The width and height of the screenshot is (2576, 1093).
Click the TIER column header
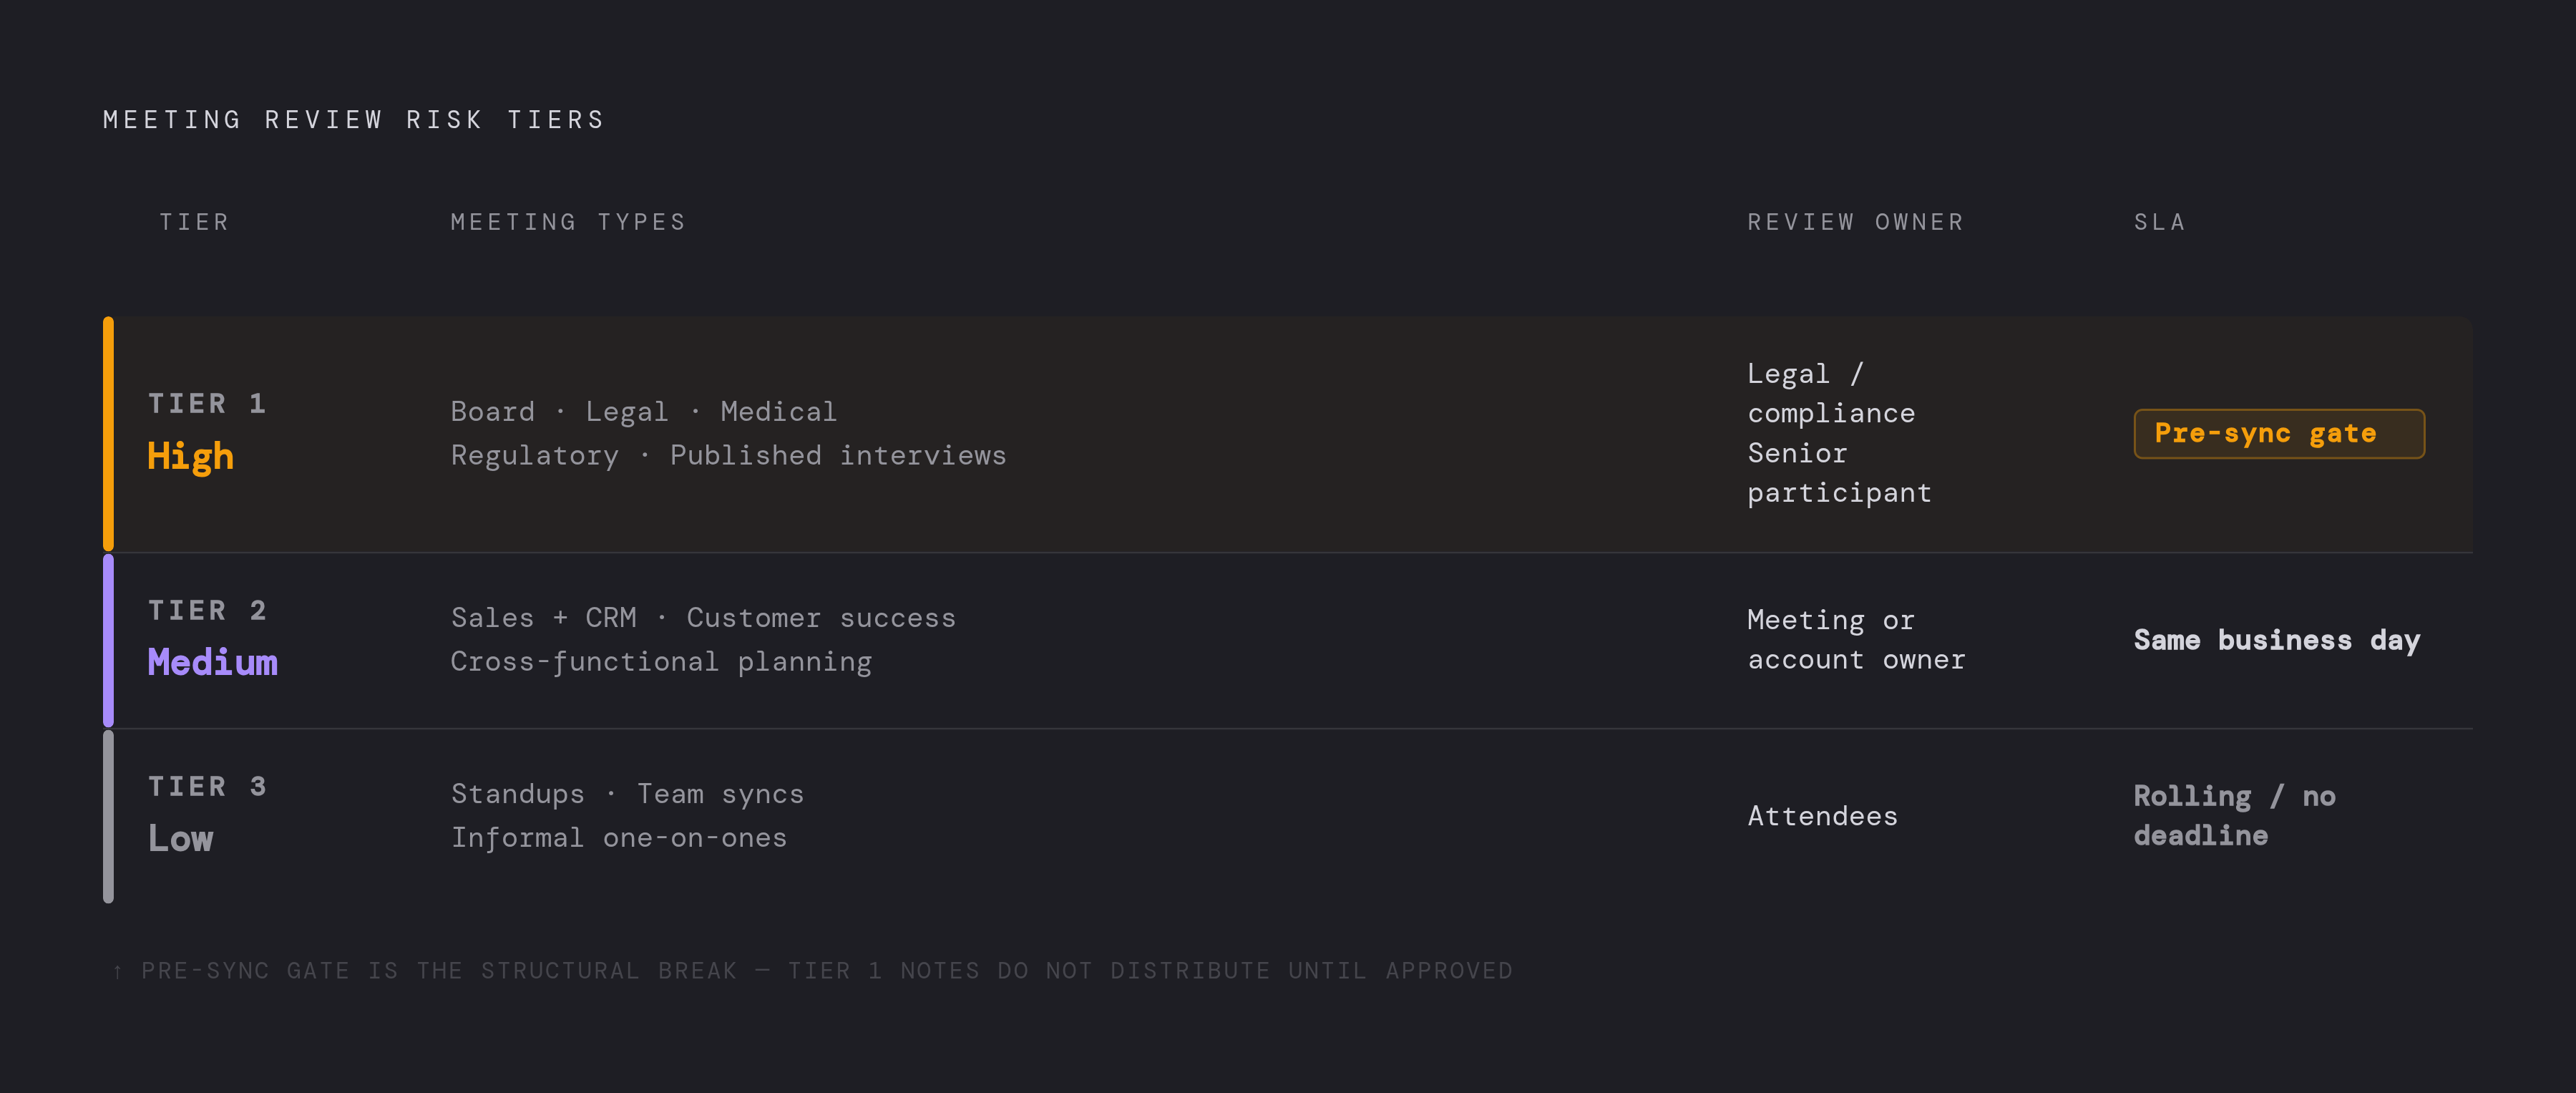coord(195,222)
